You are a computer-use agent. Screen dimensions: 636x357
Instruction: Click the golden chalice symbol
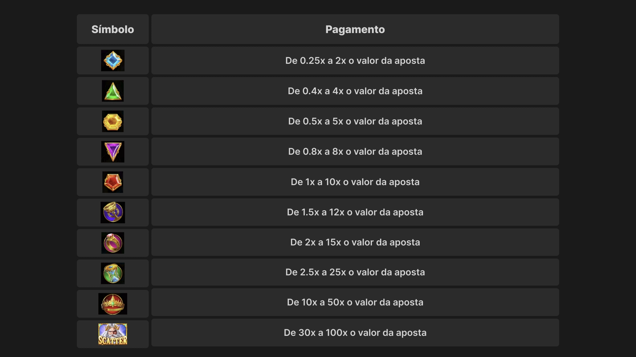point(113,213)
